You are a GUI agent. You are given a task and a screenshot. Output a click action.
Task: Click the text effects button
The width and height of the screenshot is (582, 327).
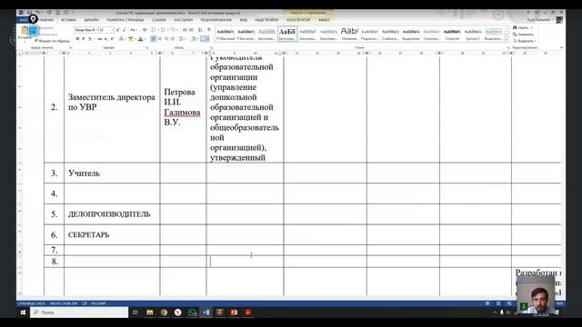(x=121, y=39)
